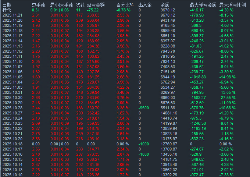Click date cell 2025.11.14
The width and height of the screenshot is (250, 177).
12,41
